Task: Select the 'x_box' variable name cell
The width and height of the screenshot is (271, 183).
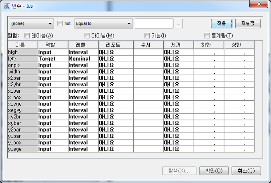Action: tap(23, 98)
